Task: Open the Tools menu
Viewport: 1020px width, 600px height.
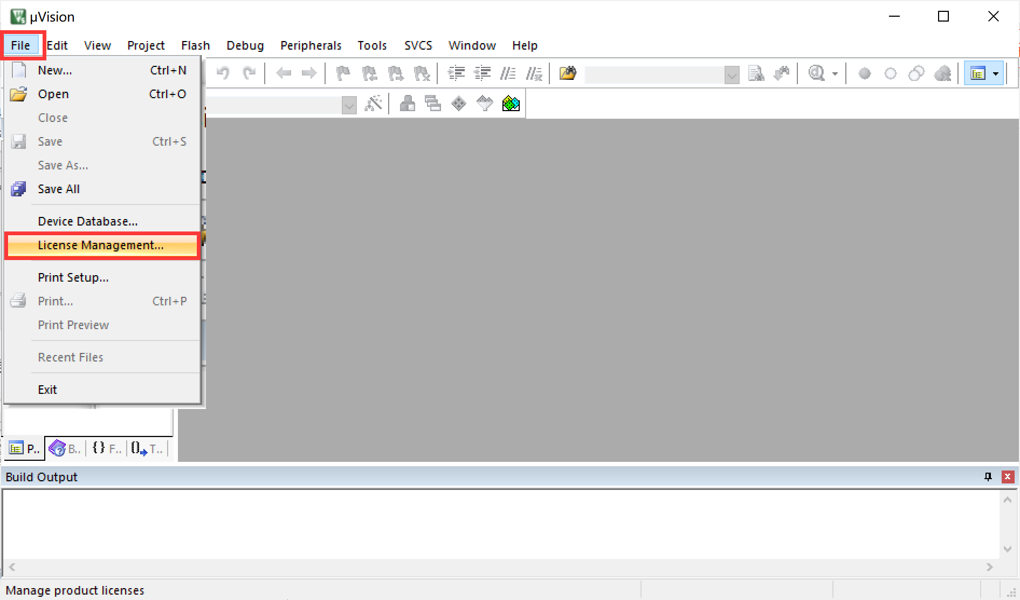Action: point(373,45)
